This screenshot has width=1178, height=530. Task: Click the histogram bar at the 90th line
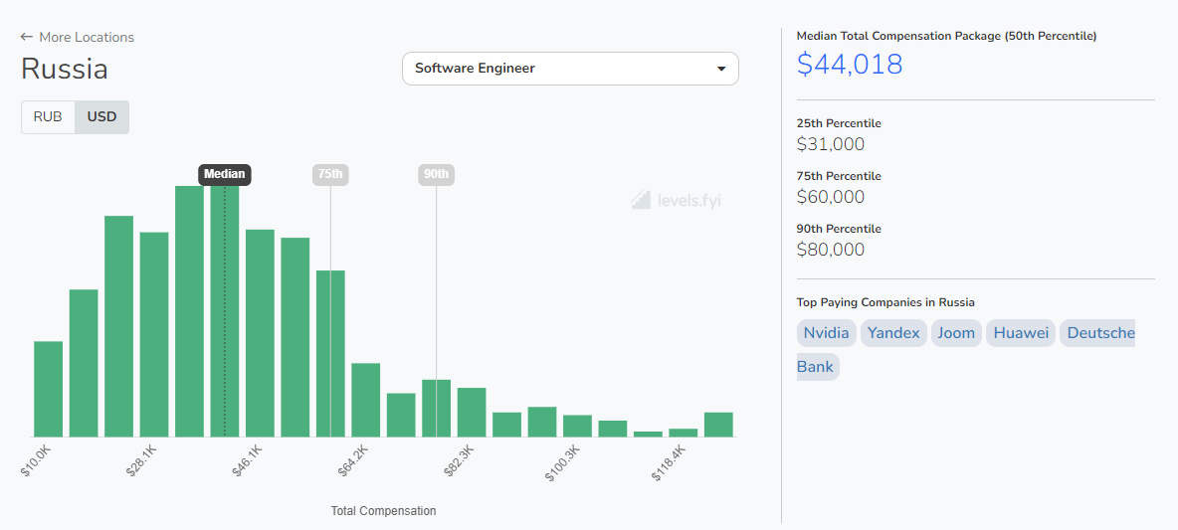[x=436, y=409]
